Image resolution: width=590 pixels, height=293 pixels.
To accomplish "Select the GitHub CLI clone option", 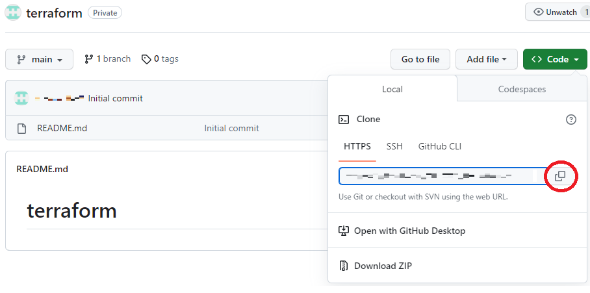I will [x=440, y=146].
